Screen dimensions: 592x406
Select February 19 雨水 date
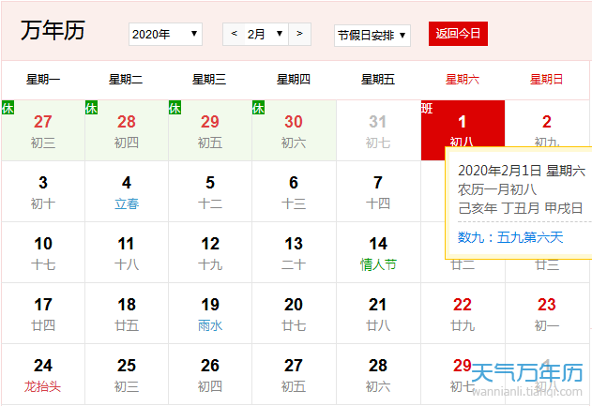pos(210,313)
